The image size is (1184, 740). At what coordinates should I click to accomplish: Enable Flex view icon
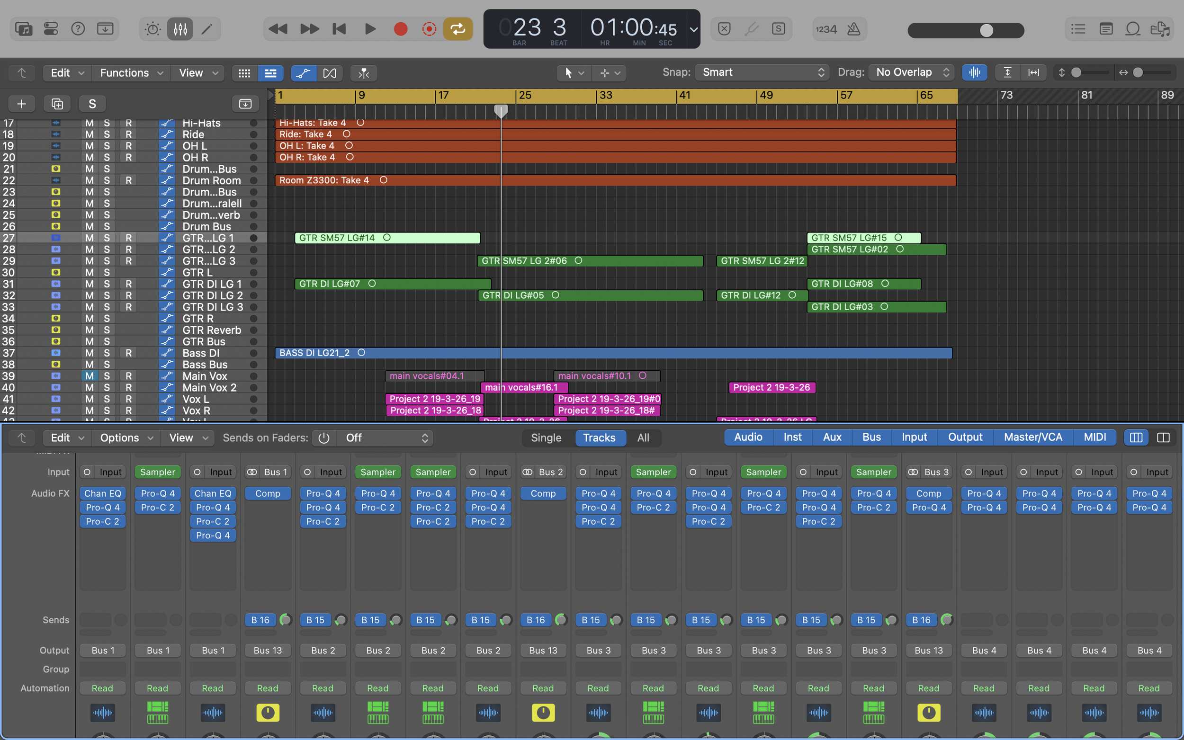click(330, 73)
